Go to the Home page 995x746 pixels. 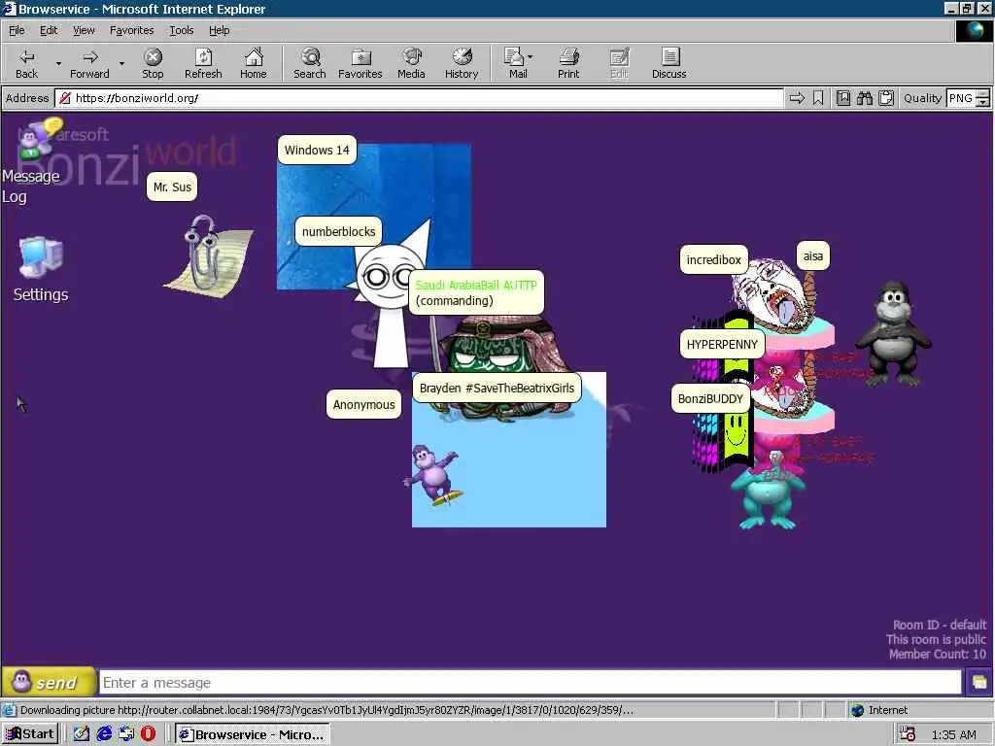[x=254, y=63]
